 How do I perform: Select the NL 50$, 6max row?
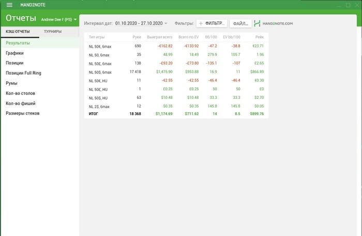(x=176, y=72)
